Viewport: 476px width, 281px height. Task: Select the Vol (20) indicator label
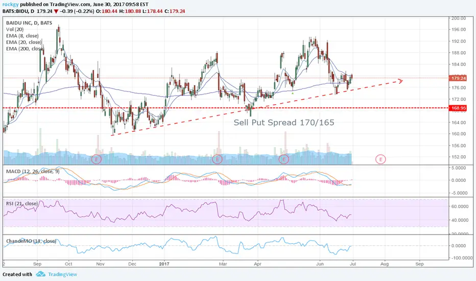tap(15, 30)
